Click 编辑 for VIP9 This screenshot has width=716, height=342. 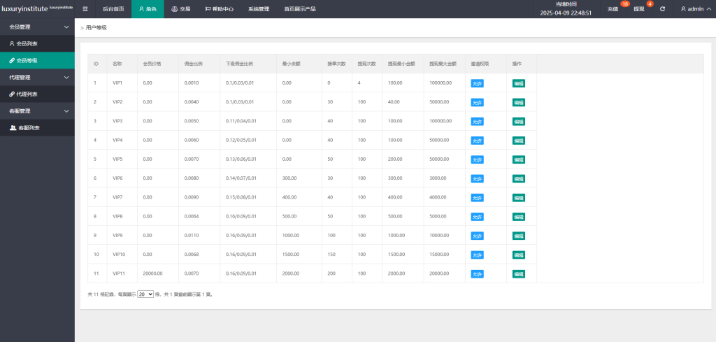point(519,236)
